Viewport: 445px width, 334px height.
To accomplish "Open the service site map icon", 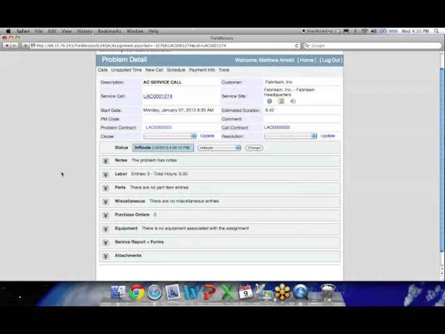I will coord(281,101).
